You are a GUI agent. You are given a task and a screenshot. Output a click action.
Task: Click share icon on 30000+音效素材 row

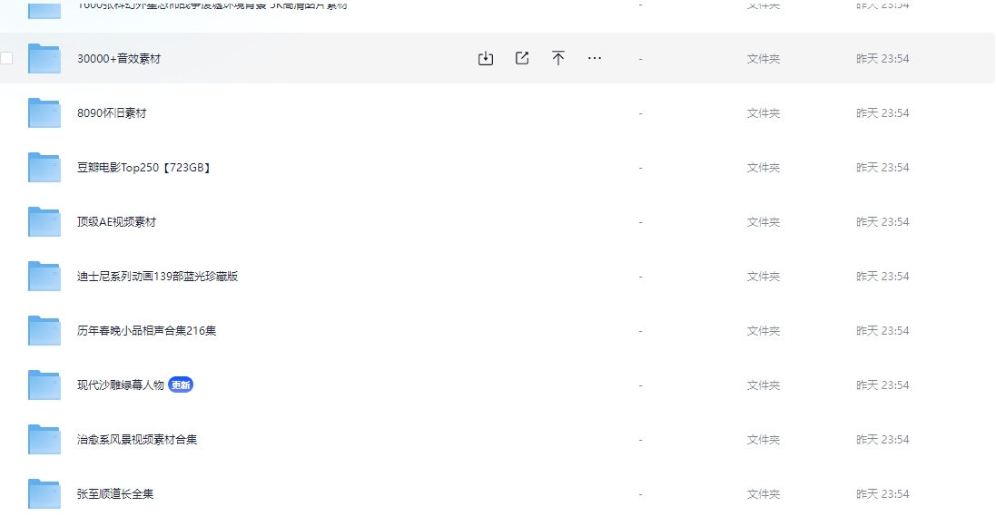click(x=522, y=59)
